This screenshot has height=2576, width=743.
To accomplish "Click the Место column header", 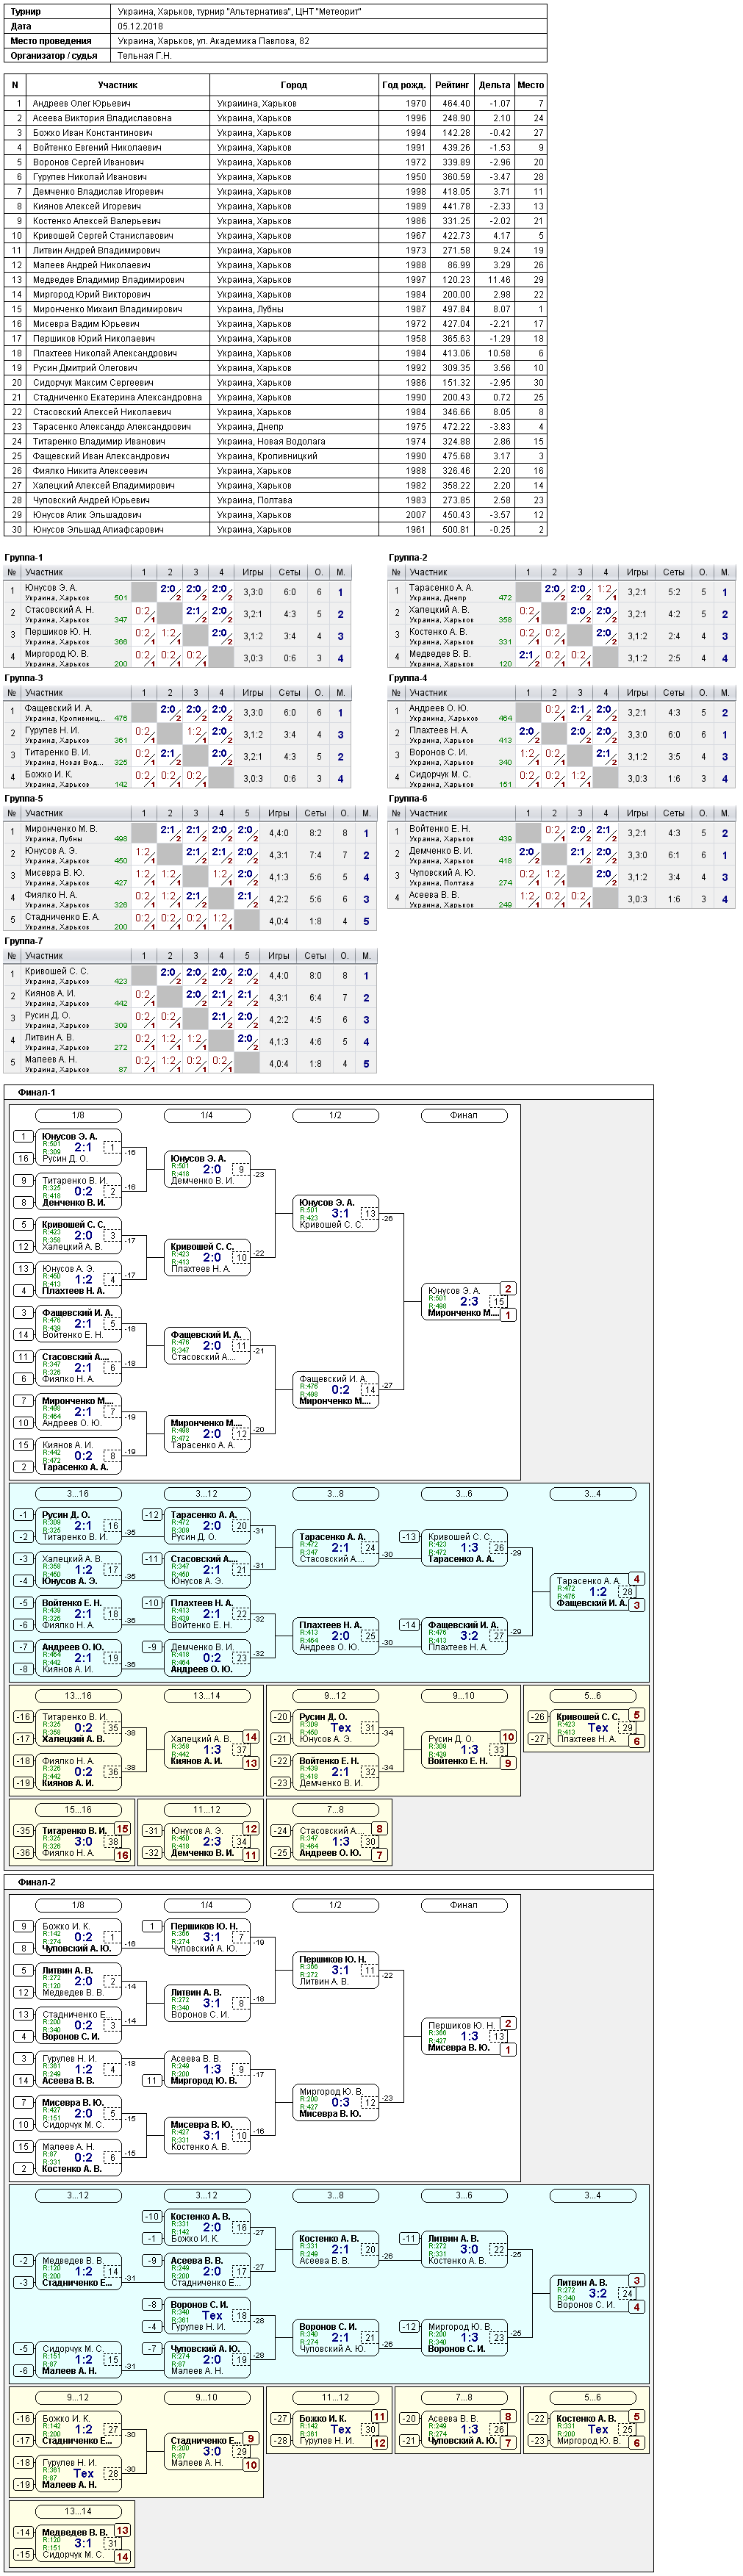I will point(531,85).
